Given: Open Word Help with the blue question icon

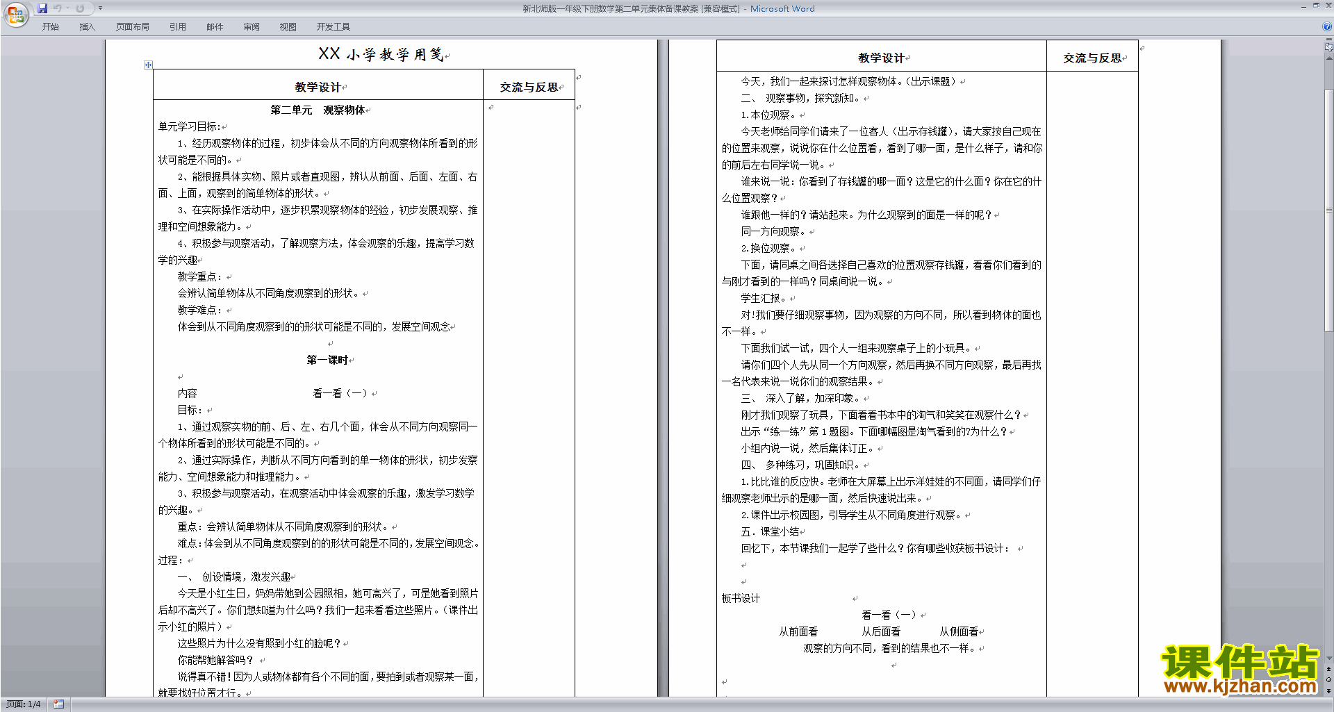Looking at the screenshot, I should tap(1327, 27).
